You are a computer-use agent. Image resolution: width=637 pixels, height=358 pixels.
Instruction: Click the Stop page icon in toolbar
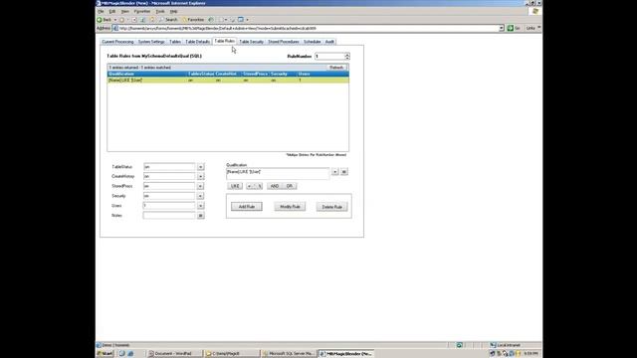tap(134, 20)
